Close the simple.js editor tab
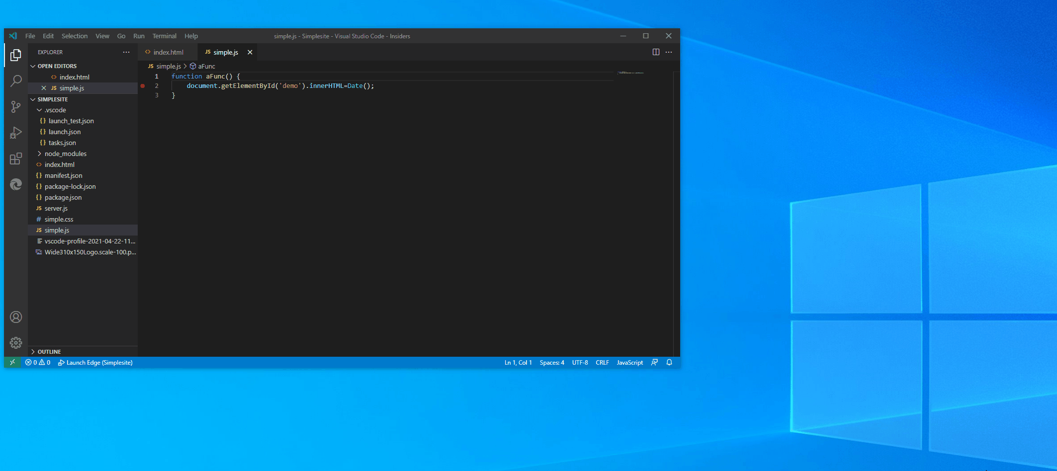The width and height of the screenshot is (1057, 471). coord(250,52)
